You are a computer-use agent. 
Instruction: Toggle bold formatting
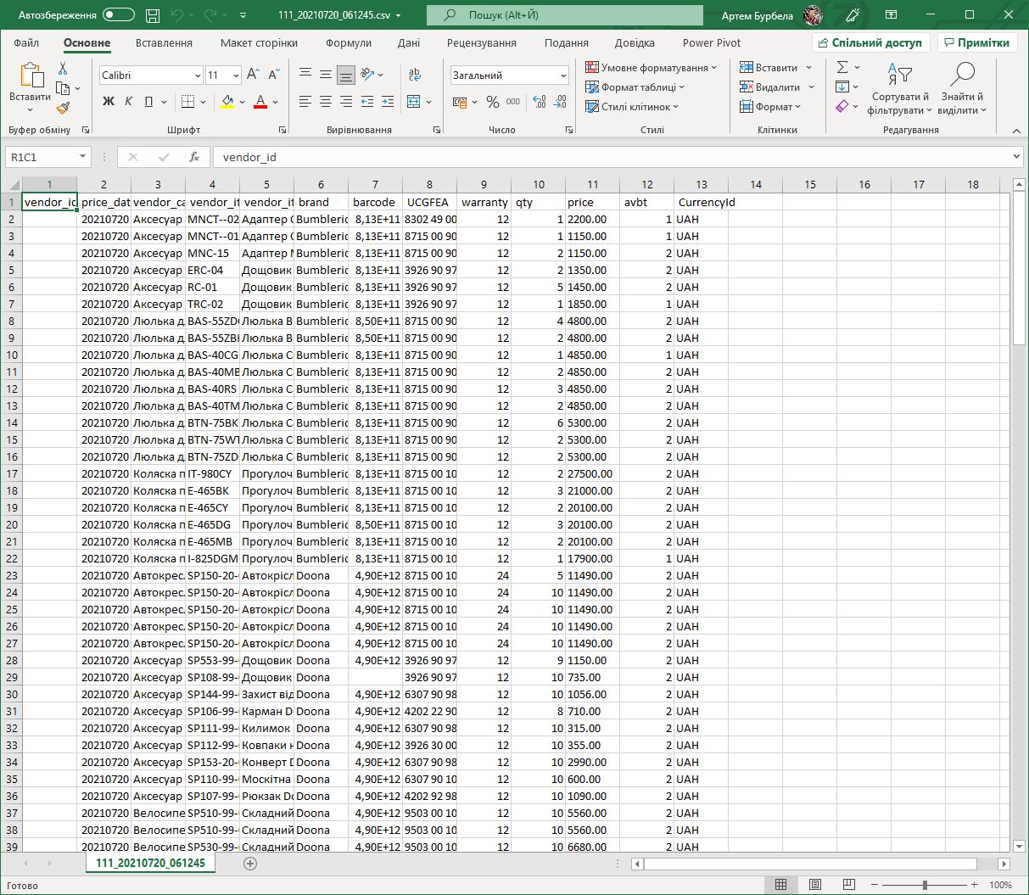pyautogui.click(x=109, y=102)
